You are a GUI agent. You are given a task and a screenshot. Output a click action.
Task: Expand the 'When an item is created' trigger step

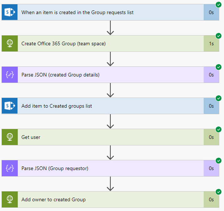point(110,12)
